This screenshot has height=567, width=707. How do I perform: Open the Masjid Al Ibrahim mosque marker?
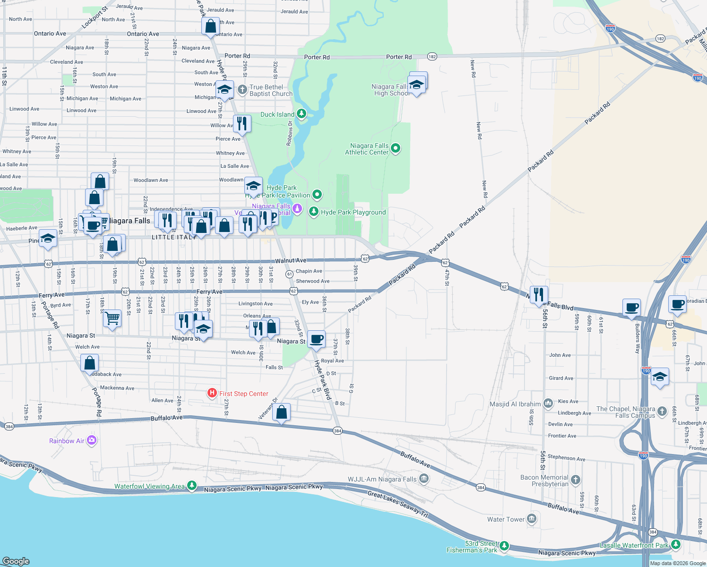click(548, 403)
